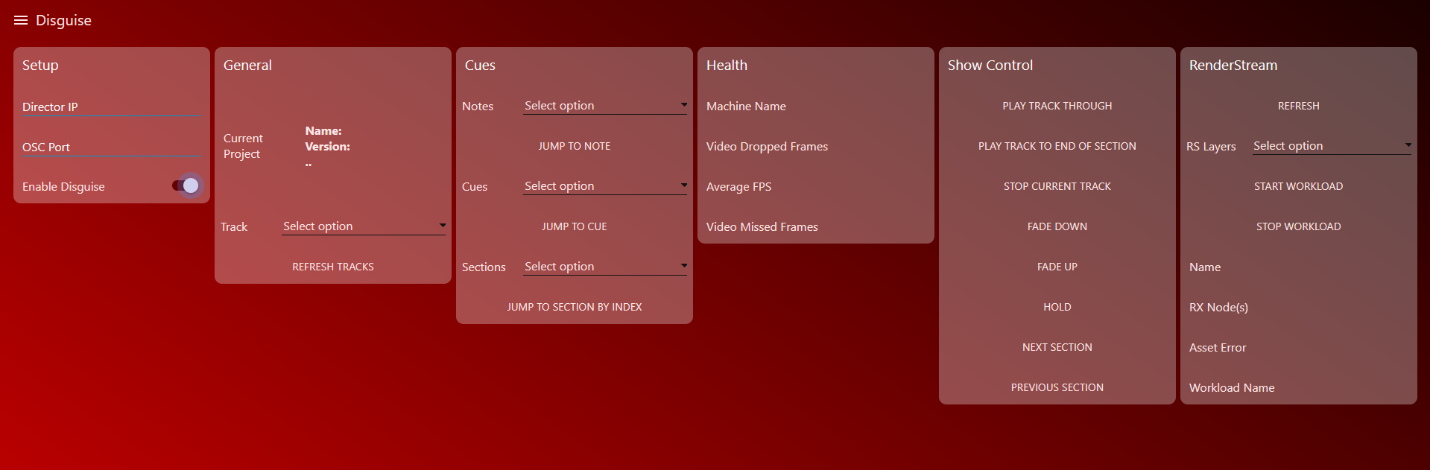1430x470 pixels.
Task: Click the Asset Error label
Action: coord(1218,348)
